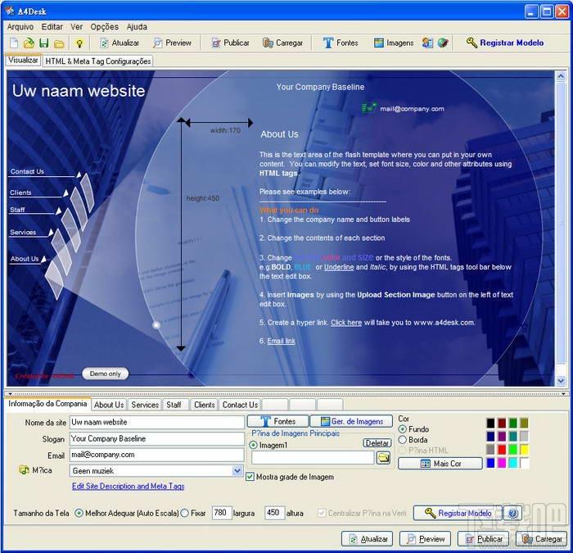Screen dimensions: 573x553
Task: Click the icon right of Imagens
Action: tap(427, 43)
